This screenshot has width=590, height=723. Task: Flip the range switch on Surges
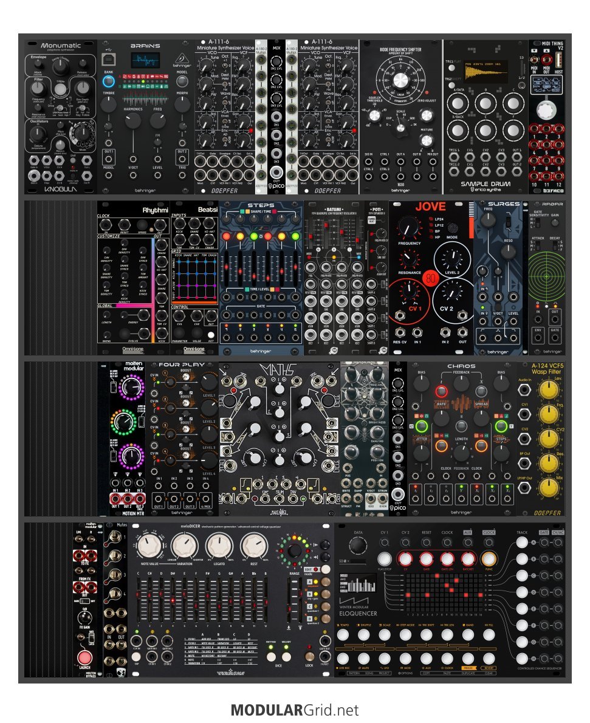[508, 221]
